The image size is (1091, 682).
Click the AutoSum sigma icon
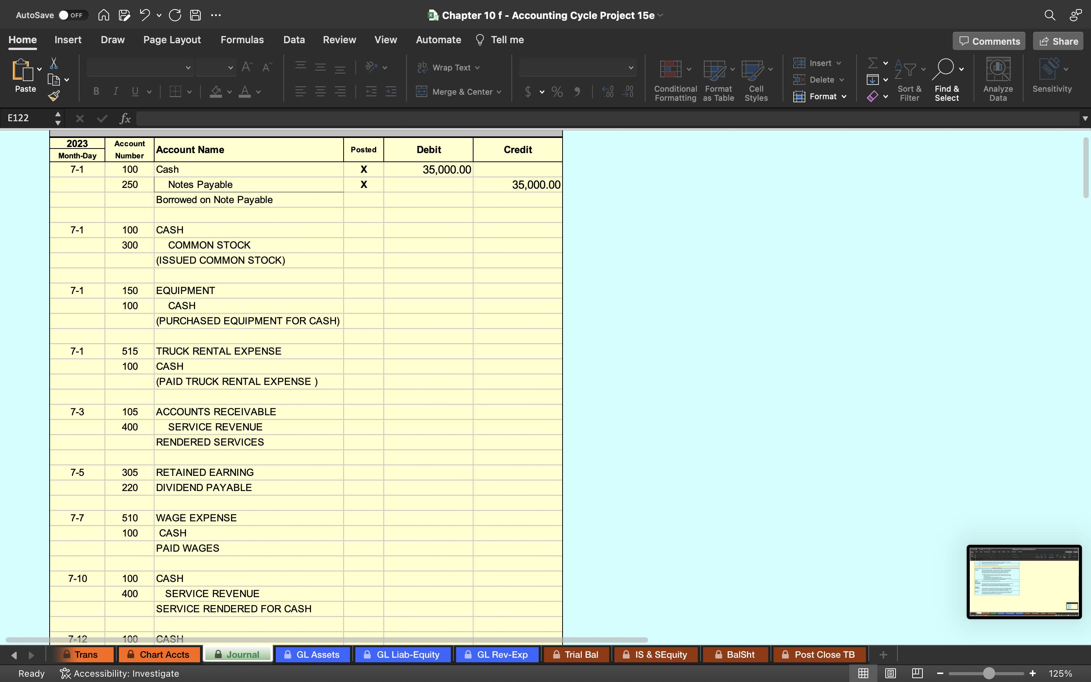[x=873, y=63]
